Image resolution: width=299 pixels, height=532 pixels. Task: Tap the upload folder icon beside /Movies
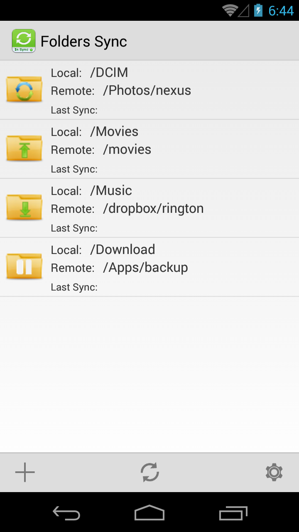[24, 148]
